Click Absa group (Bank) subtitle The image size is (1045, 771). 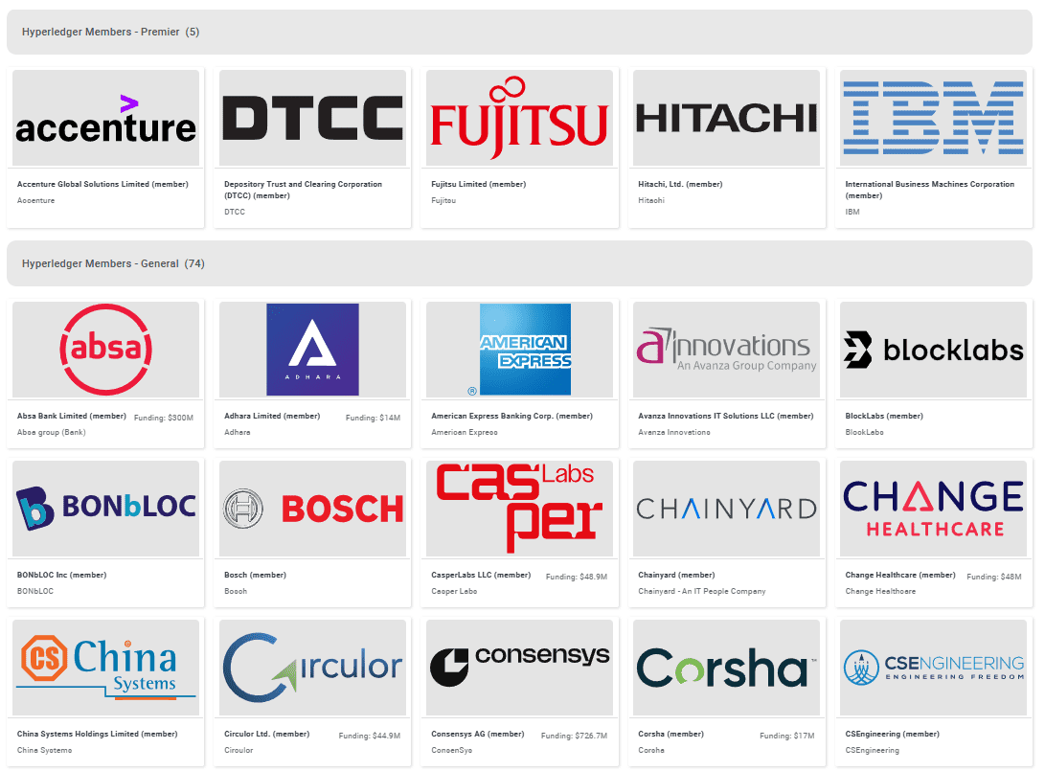click(x=52, y=433)
